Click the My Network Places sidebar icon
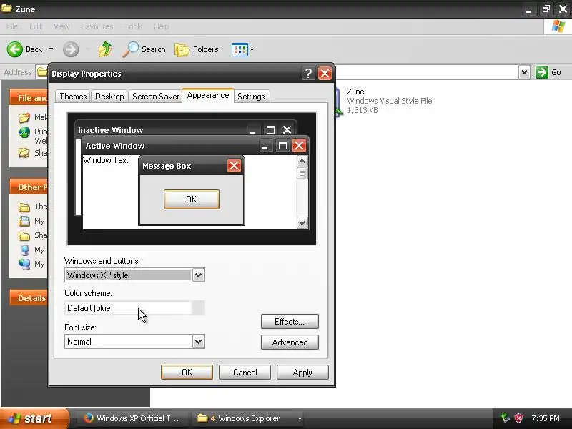 (x=24, y=264)
